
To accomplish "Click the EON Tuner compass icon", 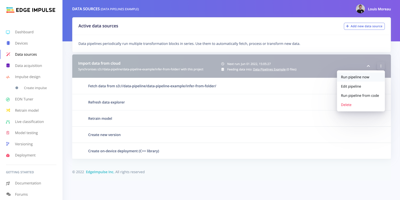I will click(x=8, y=99).
